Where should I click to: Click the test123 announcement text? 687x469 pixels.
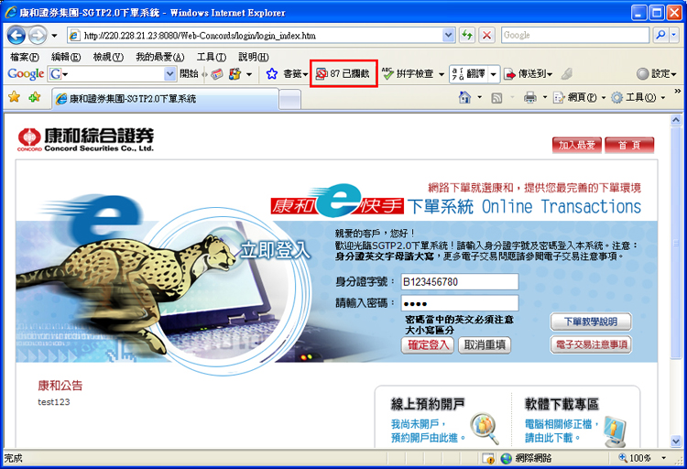[x=53, y=402]
